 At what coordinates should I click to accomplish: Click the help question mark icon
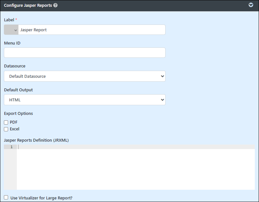pyautogui.click(x=56, y=5)
